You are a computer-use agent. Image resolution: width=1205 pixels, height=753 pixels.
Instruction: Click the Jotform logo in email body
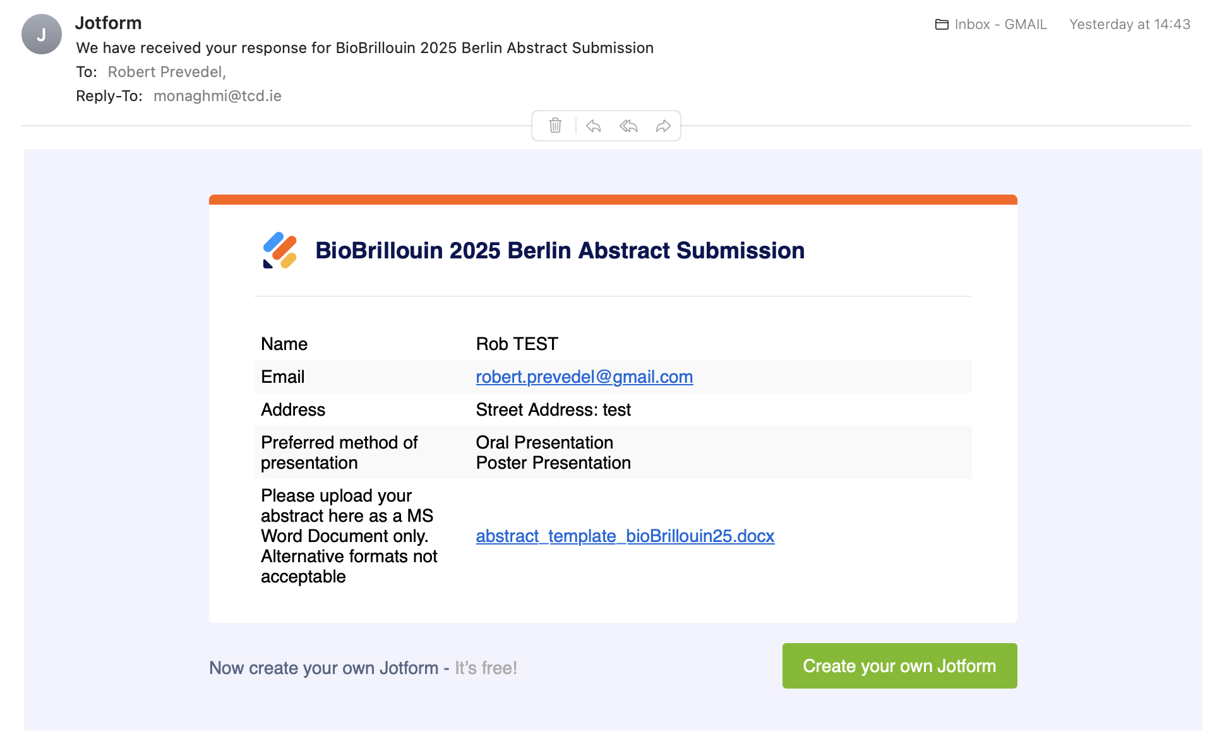[280, 250]
